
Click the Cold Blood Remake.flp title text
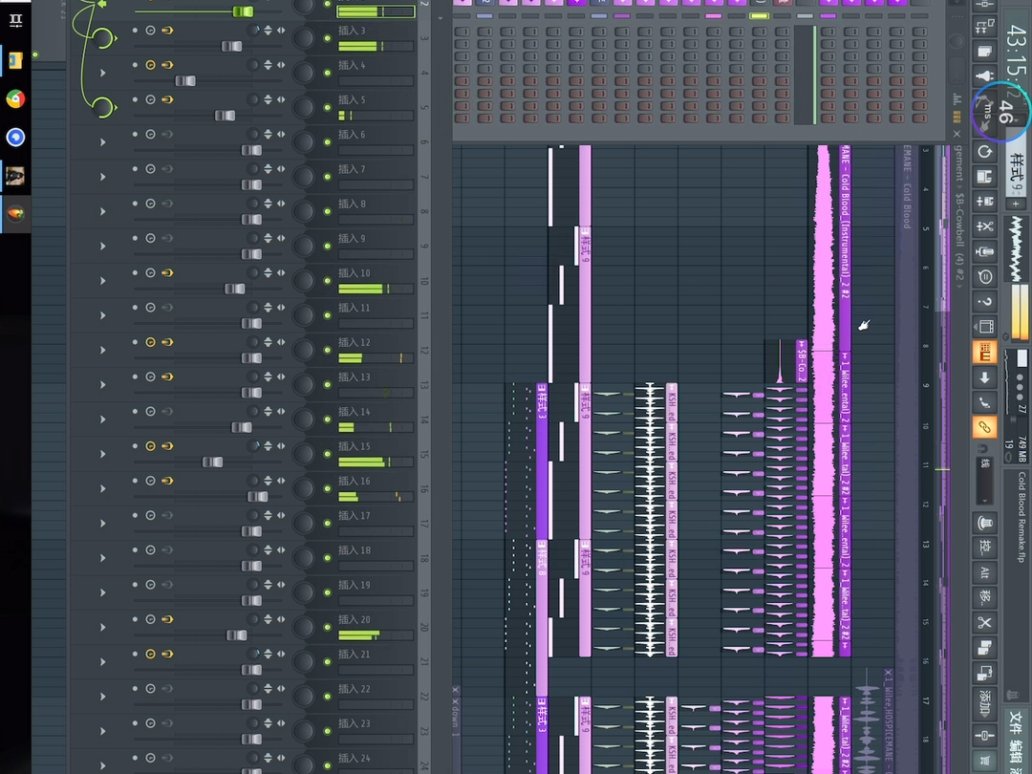pos(1021,517)
